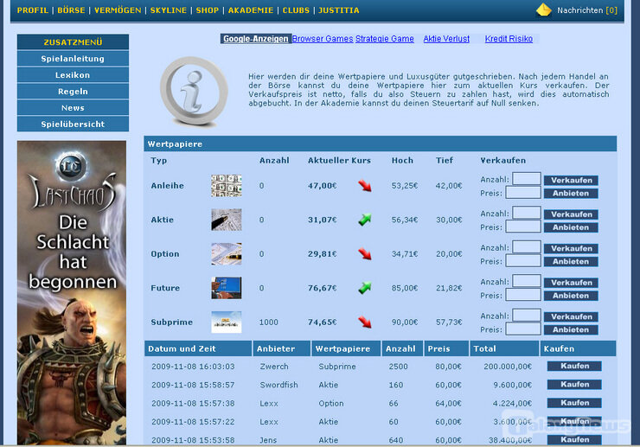Open the BÖRSE menu
The width and height of the screenshot is (640, 447).
tap(71, 10)
